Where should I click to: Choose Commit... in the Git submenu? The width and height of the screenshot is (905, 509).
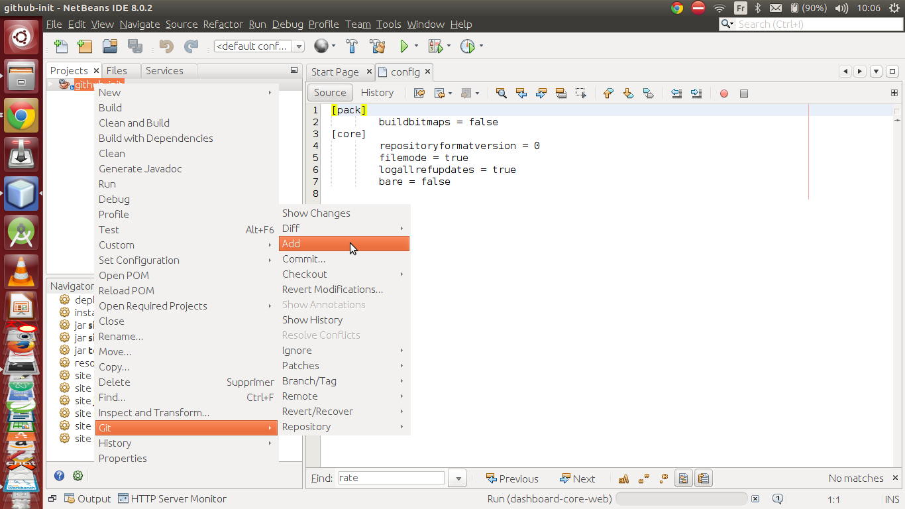point(345,259)
